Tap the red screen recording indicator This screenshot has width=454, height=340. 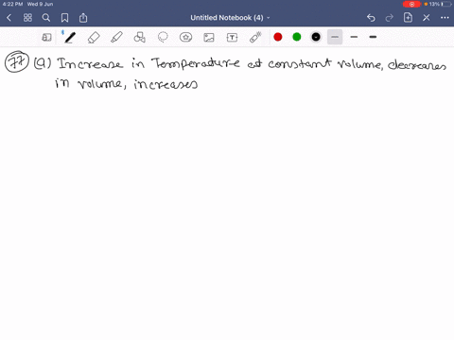coord(411,4)
